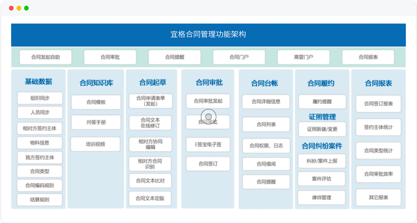Click the 组织同步 item
Image resolution: width=417 pixels, height=223 pixels.
[x=40, y=98]
